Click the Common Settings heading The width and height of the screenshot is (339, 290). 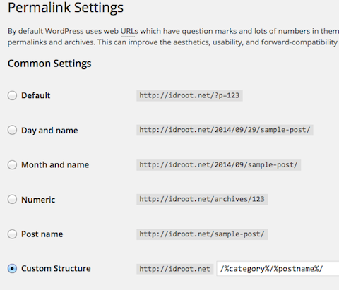click(x=49, y=64)
